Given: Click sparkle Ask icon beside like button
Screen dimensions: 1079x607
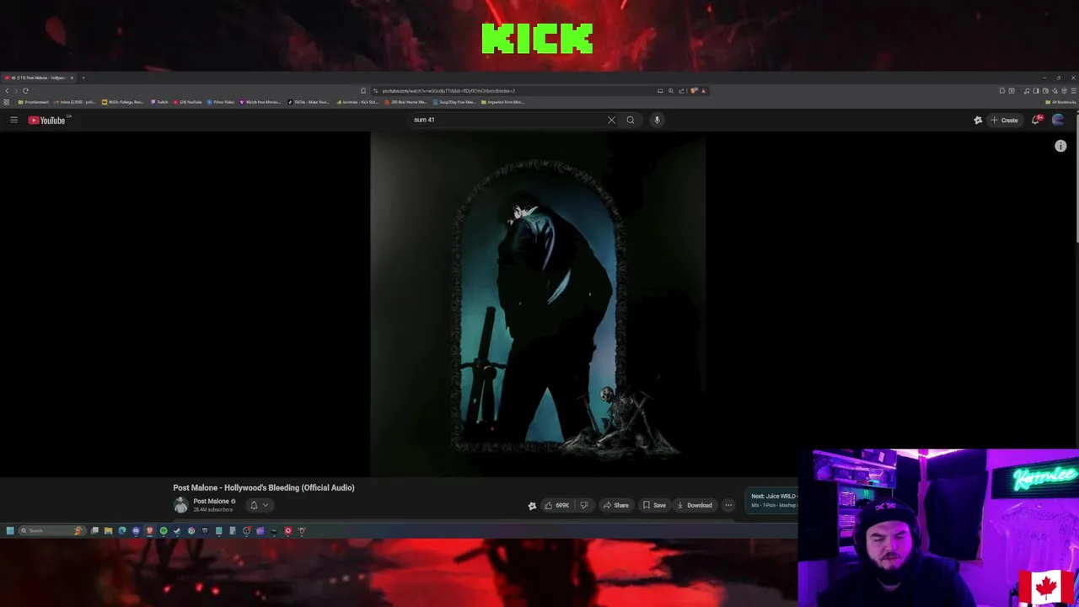Looking at the screenshot, I should click(x=532, y=505).
